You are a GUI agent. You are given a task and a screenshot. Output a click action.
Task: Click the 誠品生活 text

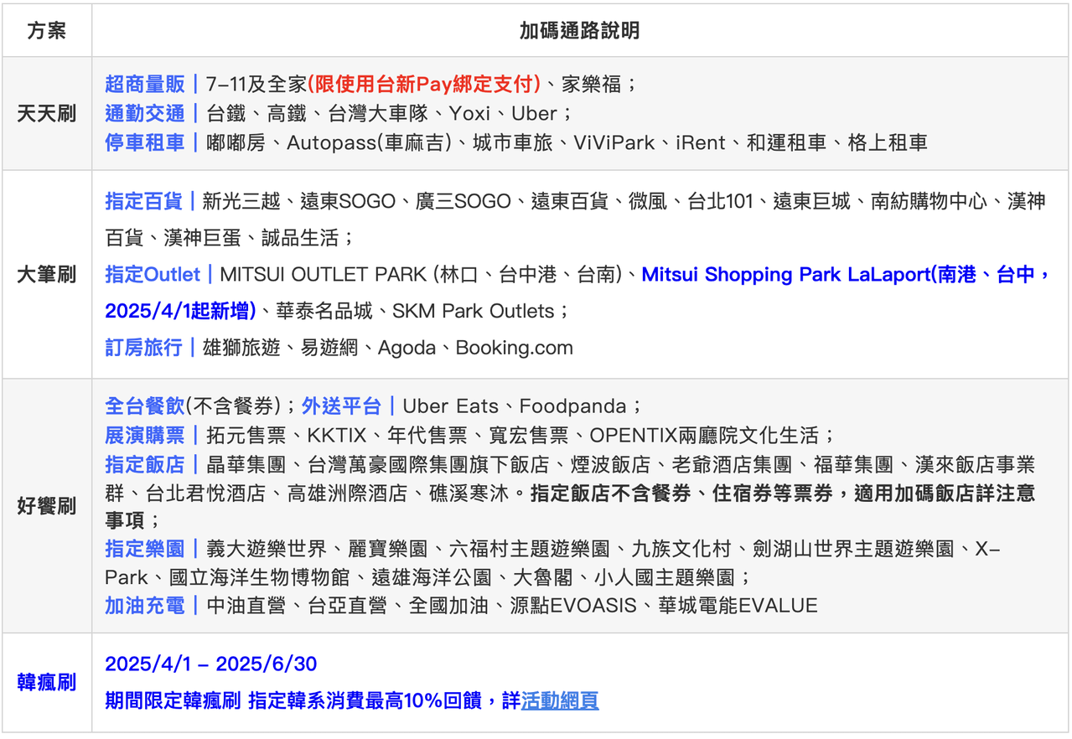(300, 238)
